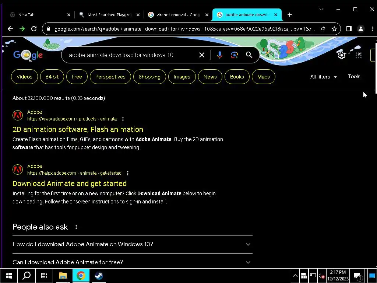Viewport: 377px width, 283px height.
Task: Go forward with the green forward arrow
Action: (x=22, y=29)
